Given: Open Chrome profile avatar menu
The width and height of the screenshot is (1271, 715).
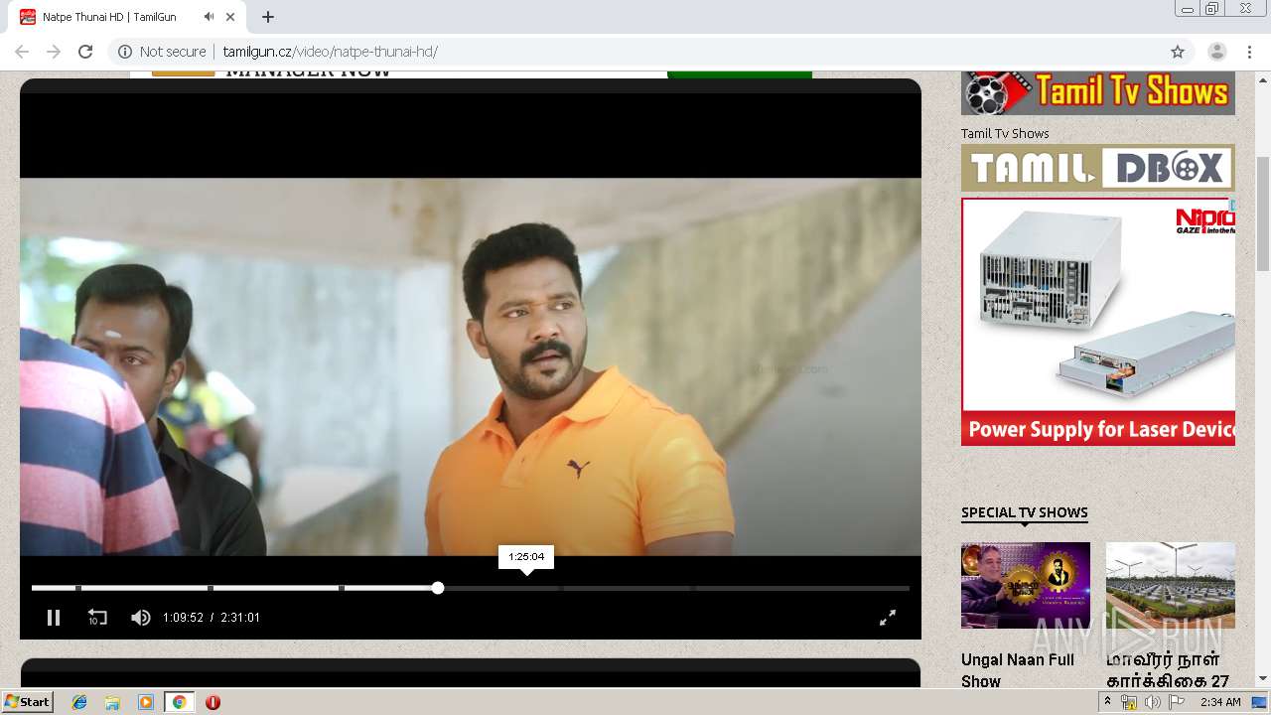Looking at the screenshot, I should 1217,52.
